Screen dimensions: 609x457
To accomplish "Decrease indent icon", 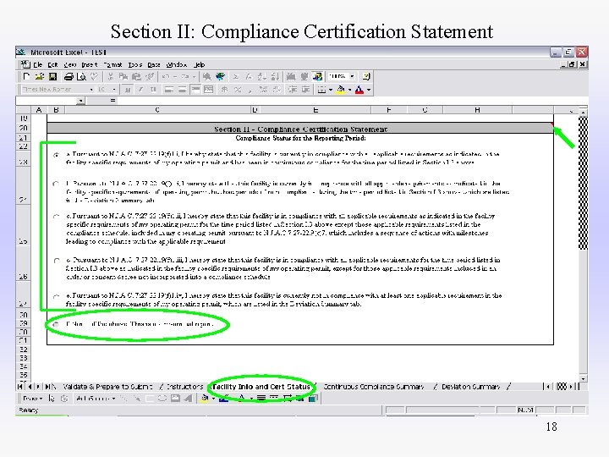I will 293,90.
